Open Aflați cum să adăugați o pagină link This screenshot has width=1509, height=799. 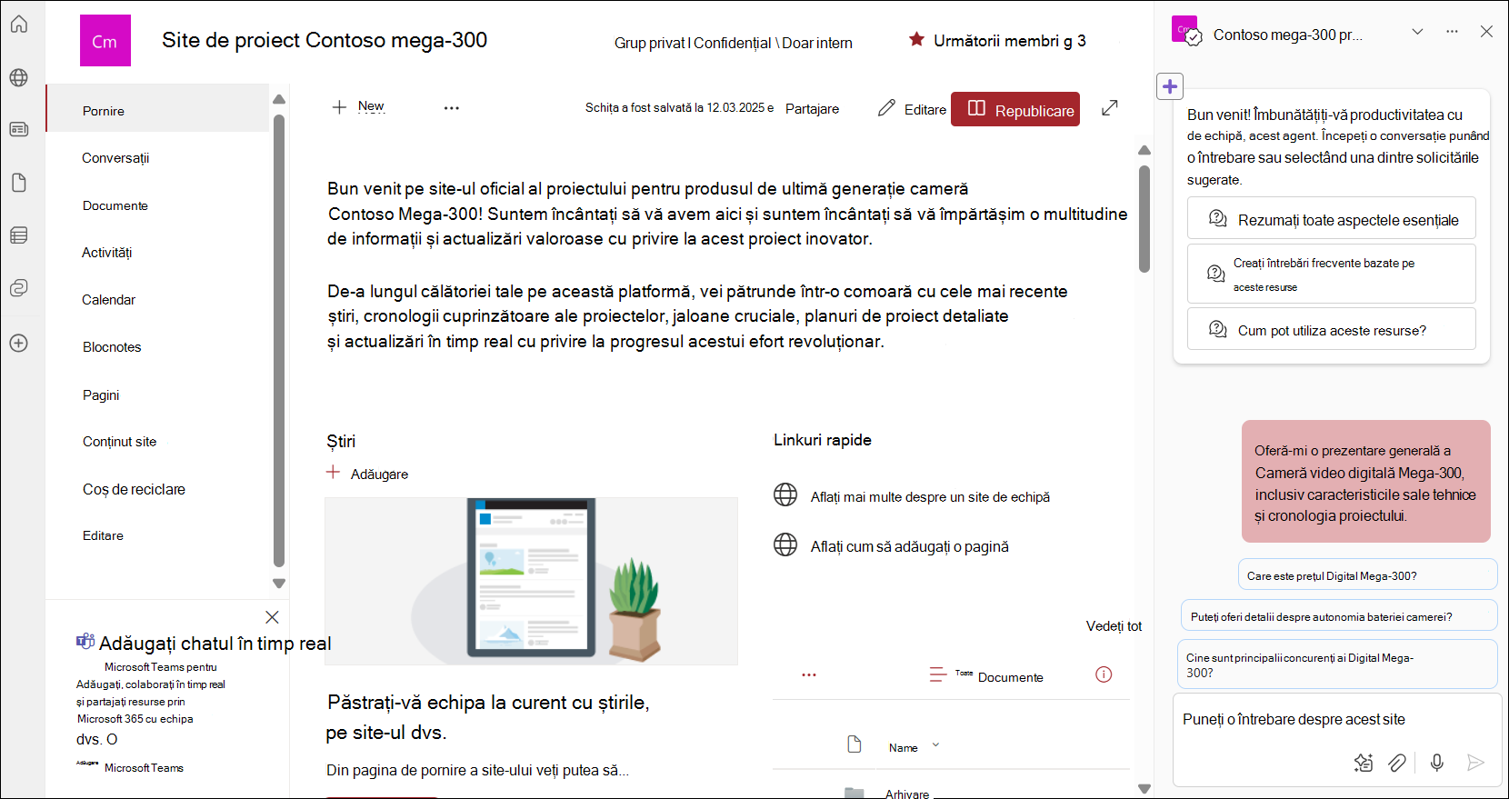910,546
